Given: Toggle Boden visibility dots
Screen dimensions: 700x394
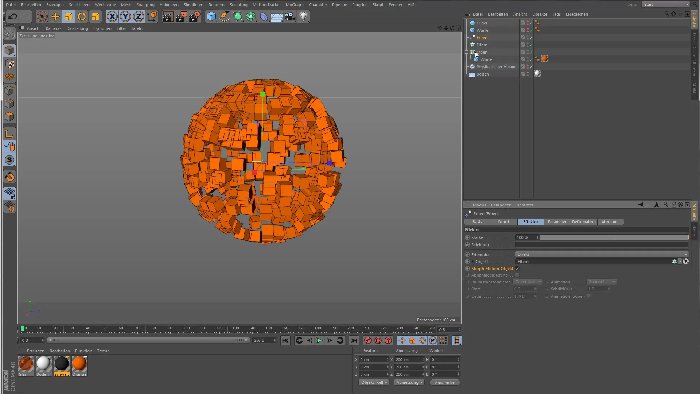Looking at the screenshot, I should point(528,74).
